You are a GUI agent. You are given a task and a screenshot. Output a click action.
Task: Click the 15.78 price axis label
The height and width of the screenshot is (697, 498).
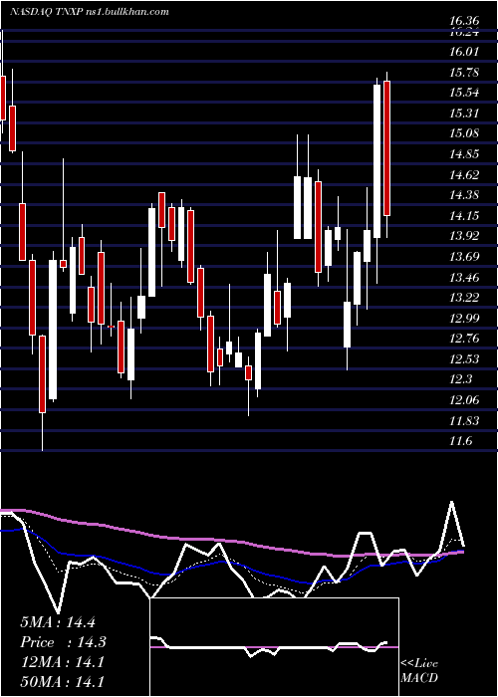(x=464, y=72)
